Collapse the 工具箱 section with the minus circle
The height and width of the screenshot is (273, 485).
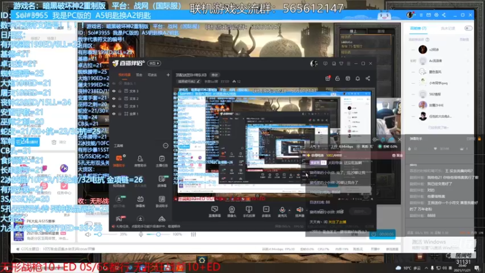pos(166,146)
